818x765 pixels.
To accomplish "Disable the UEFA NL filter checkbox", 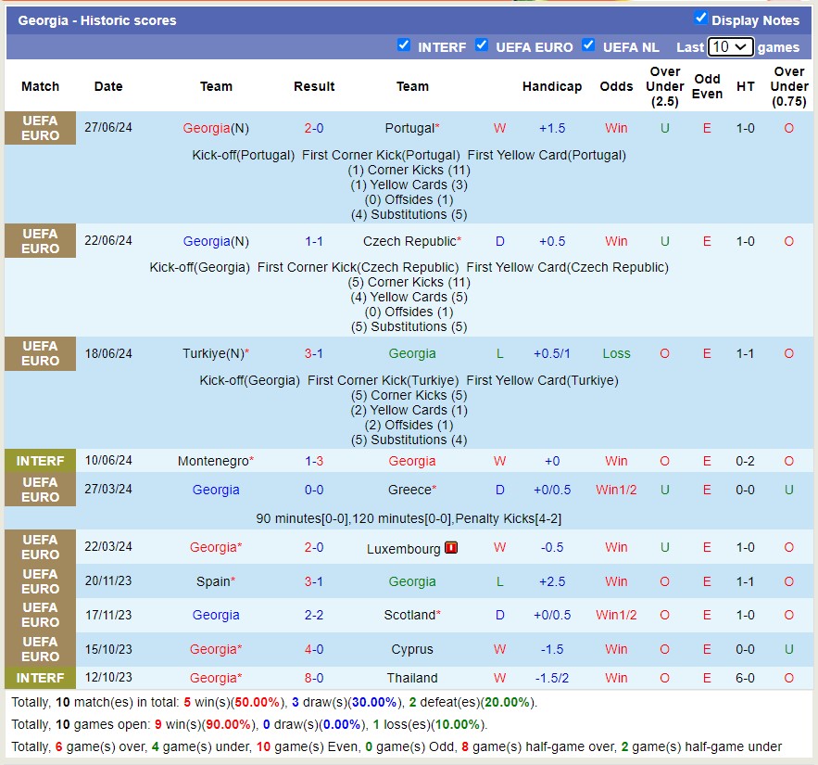I will tap(588, 45).
